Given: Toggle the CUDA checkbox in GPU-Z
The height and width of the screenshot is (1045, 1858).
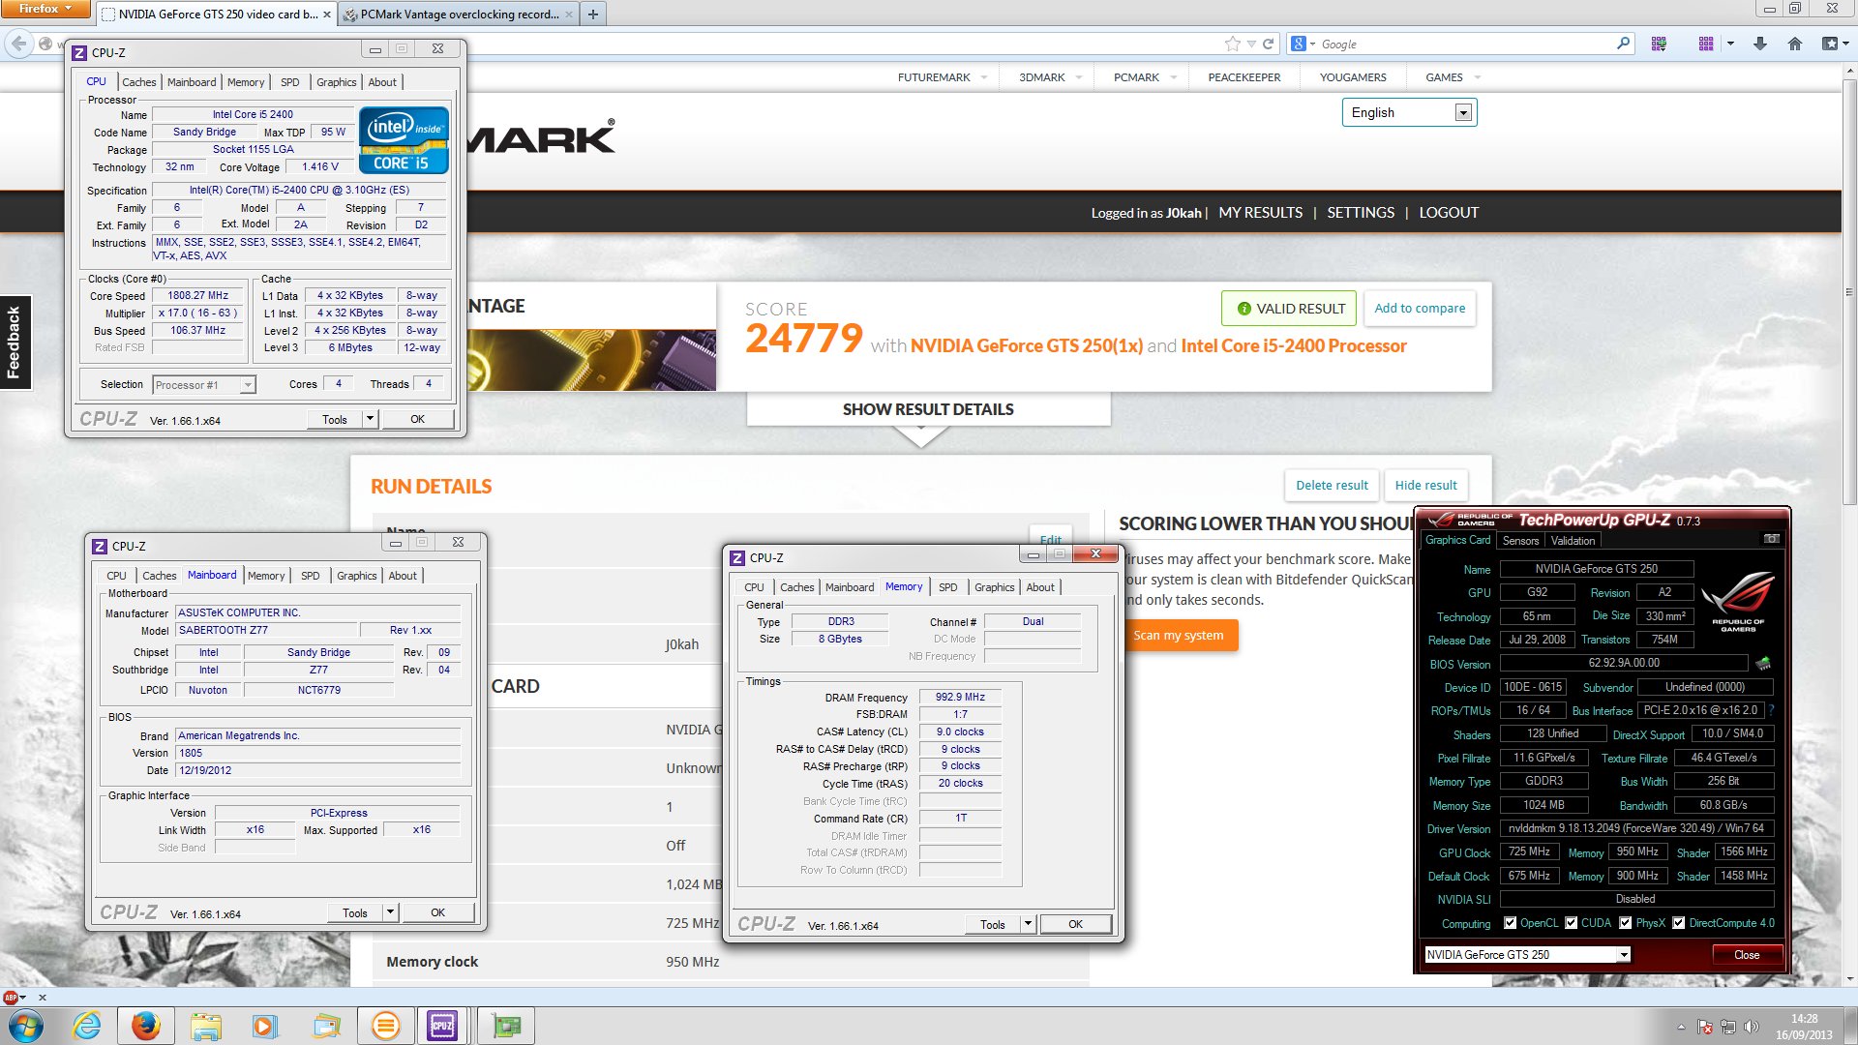Looking at the screenshot, I should 1571,923.
